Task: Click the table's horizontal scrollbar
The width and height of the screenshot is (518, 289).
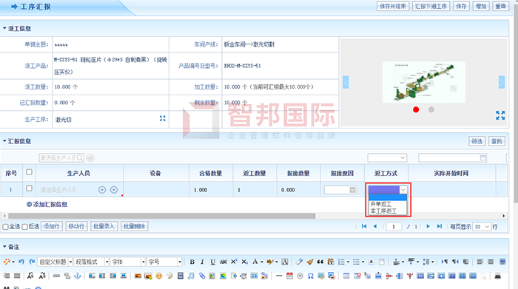Action: pos(162,216)
